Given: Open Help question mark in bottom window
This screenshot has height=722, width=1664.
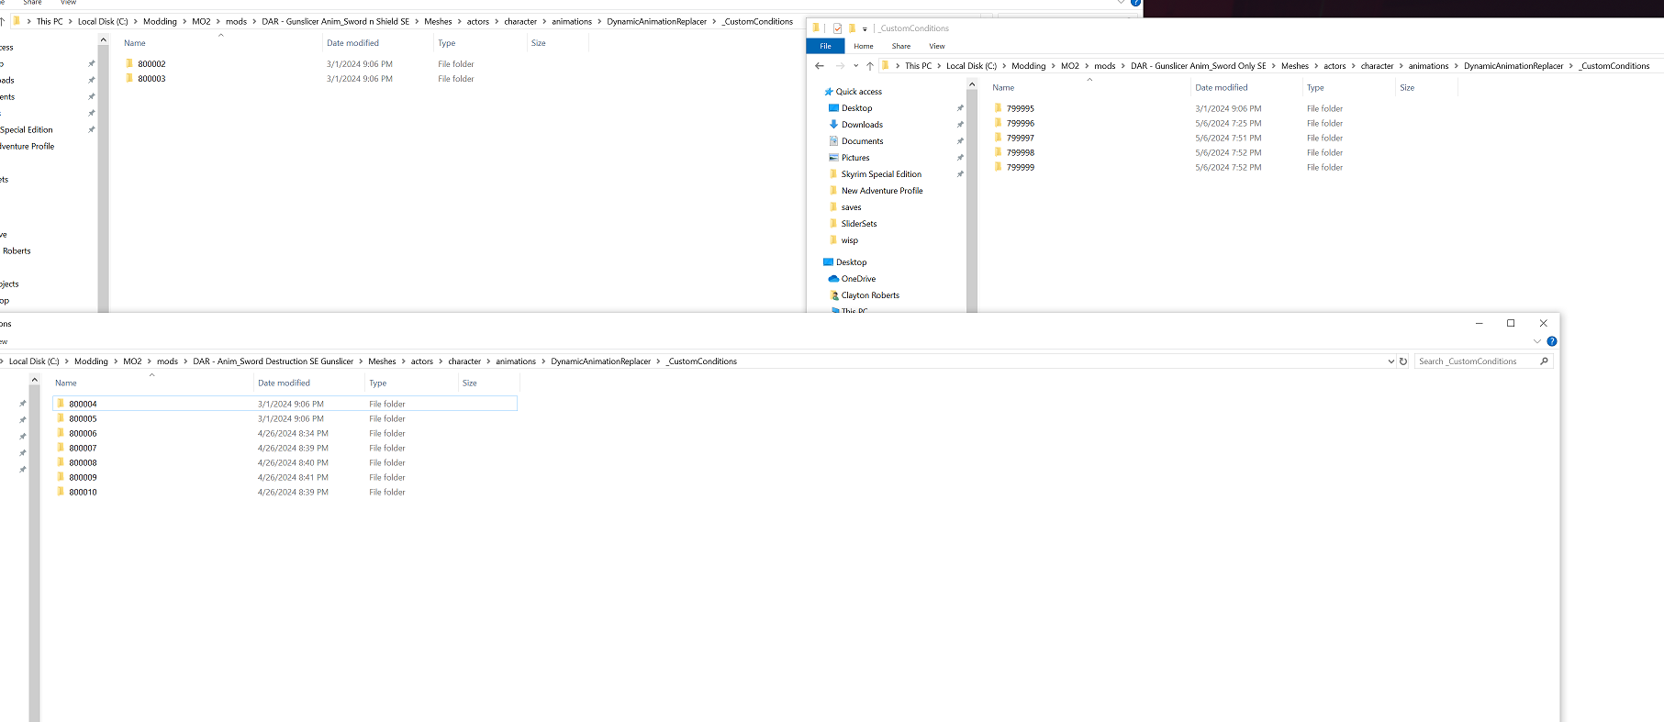Looking at the screenshot, I should (x=1552, y=341).
